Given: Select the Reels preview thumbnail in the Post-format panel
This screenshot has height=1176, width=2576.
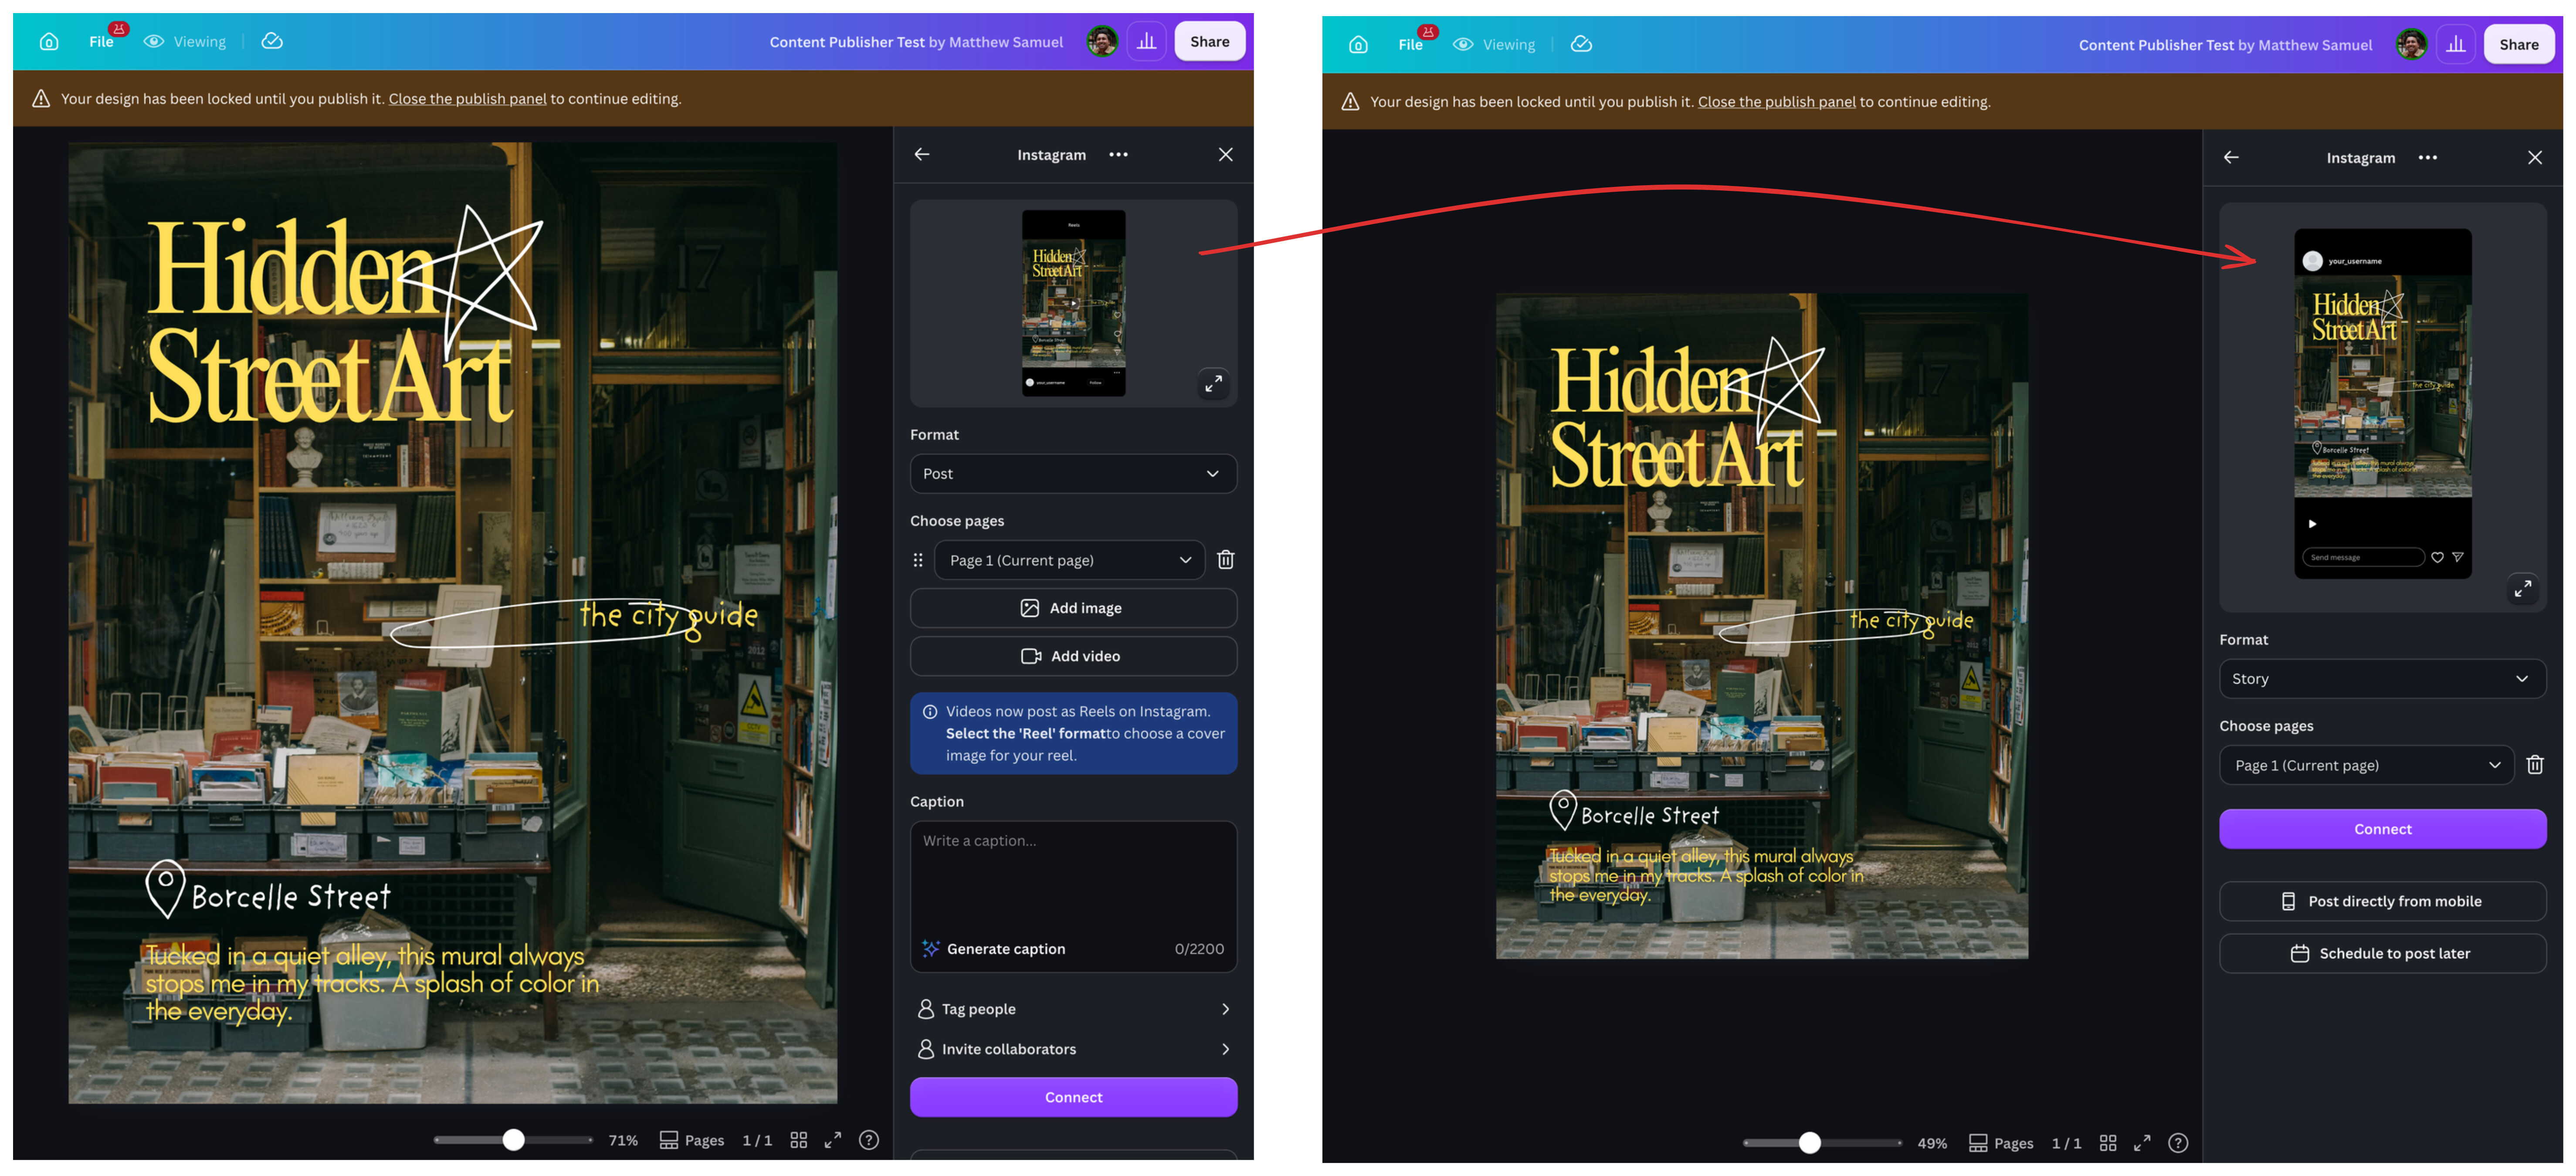Looking at the screenshot, I should pyautogui.click(x=1073, y=303).
